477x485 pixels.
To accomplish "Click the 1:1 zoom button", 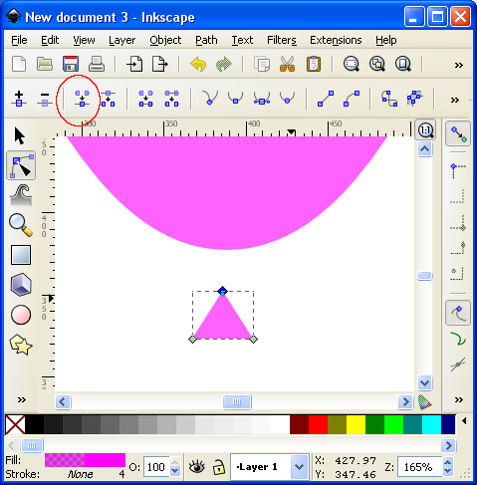I will 426,130.
